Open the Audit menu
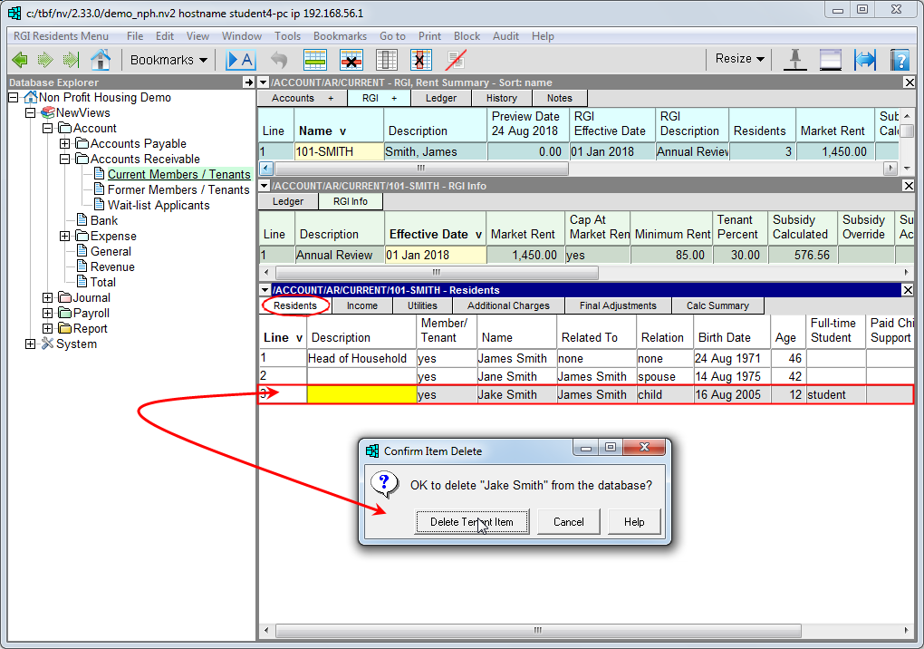Viewport: 924px width, 649px height. coord(505,36)
